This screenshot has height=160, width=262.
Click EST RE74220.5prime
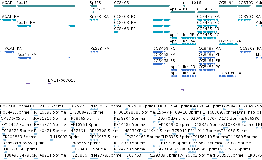click(x=129, y=150)
